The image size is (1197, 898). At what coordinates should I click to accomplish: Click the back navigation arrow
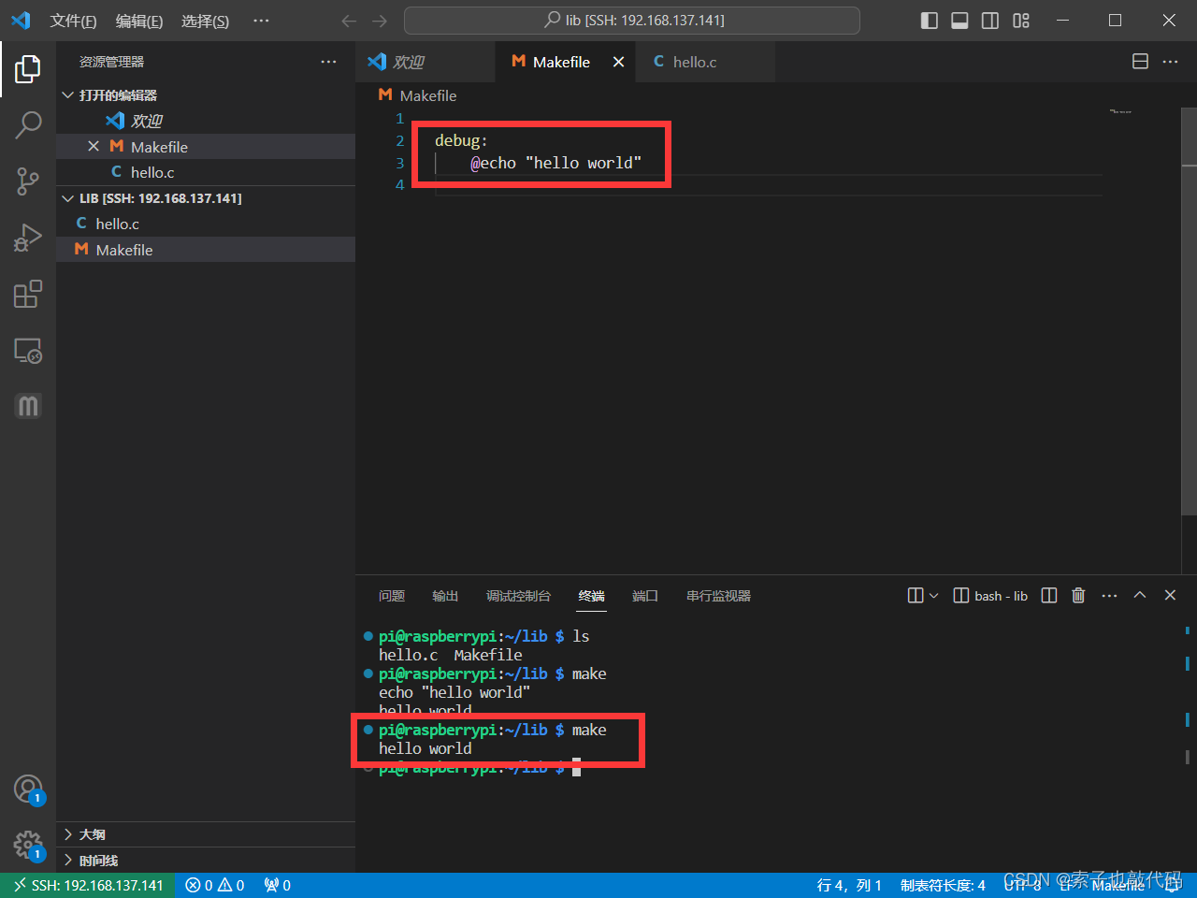coord(349,21)
